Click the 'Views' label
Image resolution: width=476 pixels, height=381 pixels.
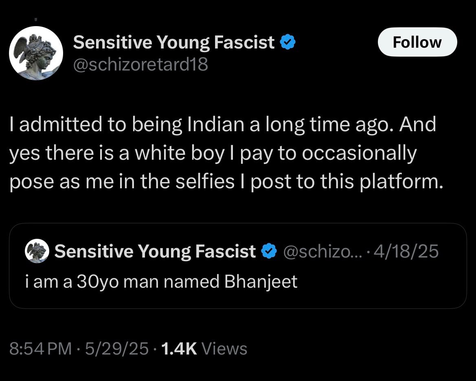click(224, 349)
